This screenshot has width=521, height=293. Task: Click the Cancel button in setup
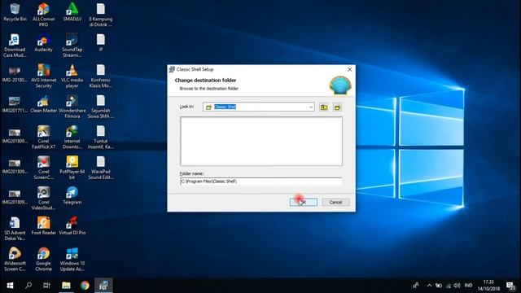335,202
